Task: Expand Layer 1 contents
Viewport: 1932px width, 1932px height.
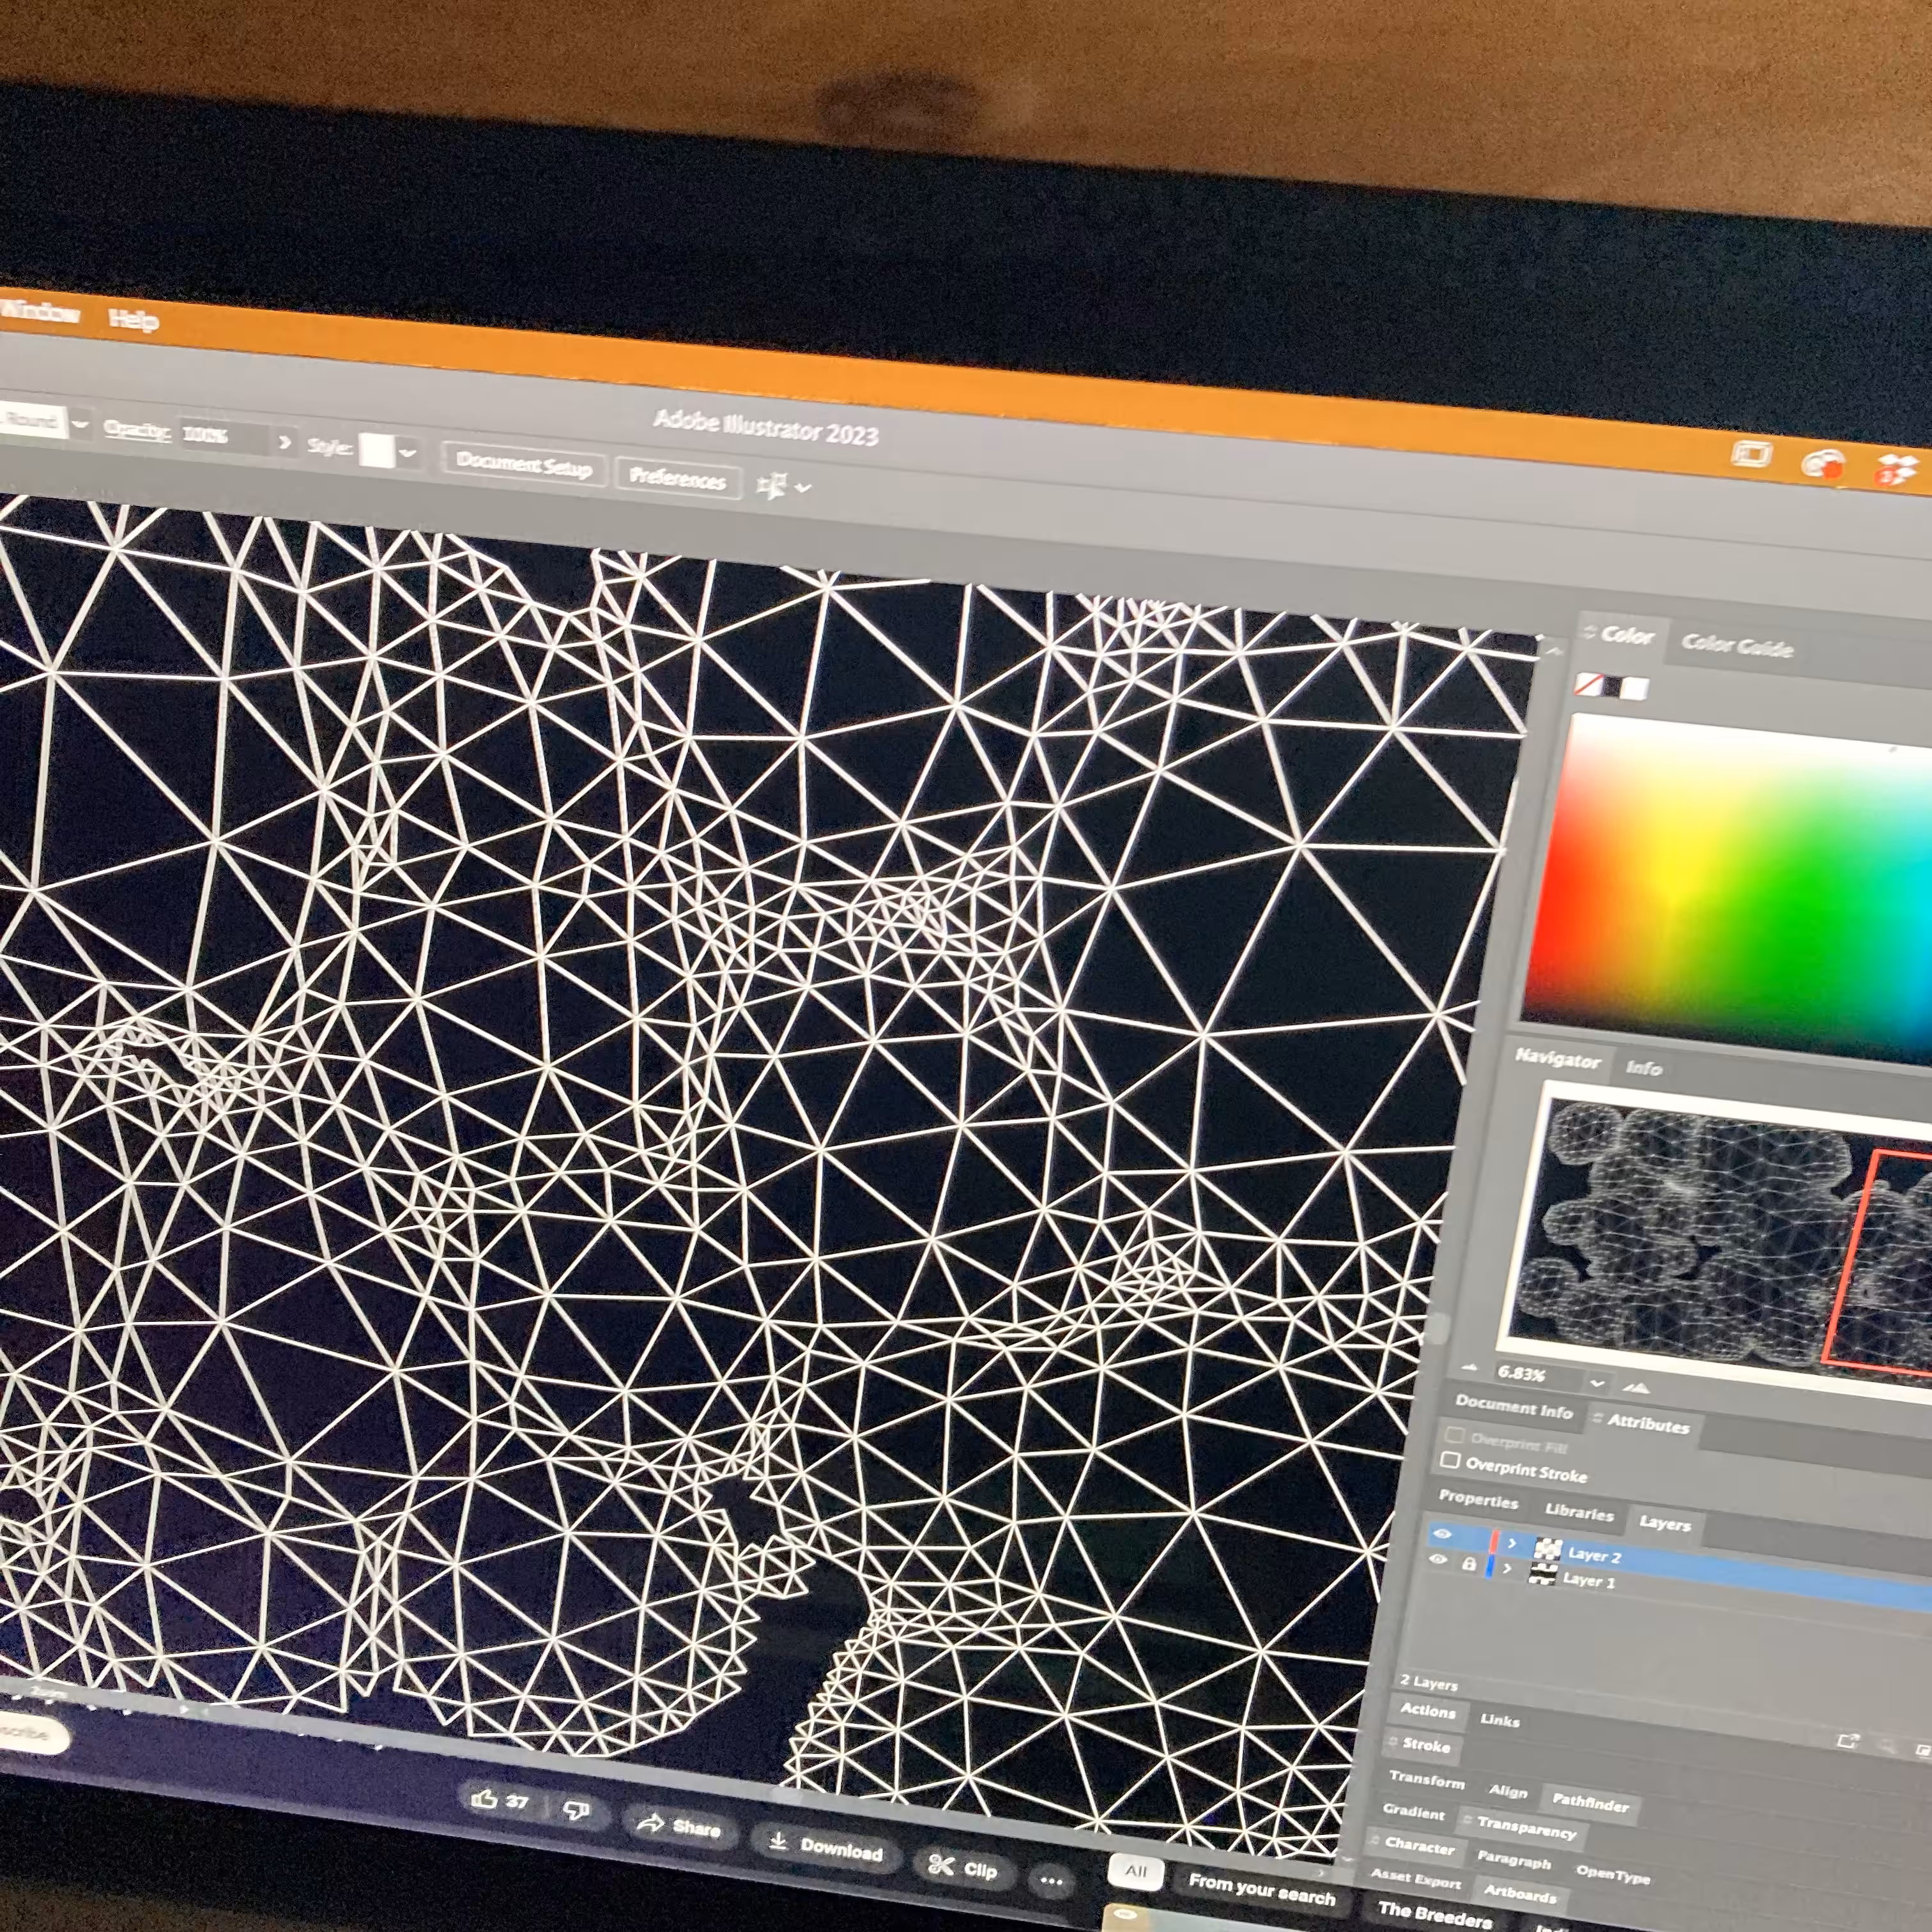Action: pos(1507,1569)
